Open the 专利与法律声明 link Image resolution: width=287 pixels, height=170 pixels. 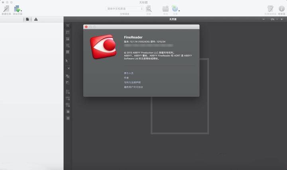coord(132,82)
